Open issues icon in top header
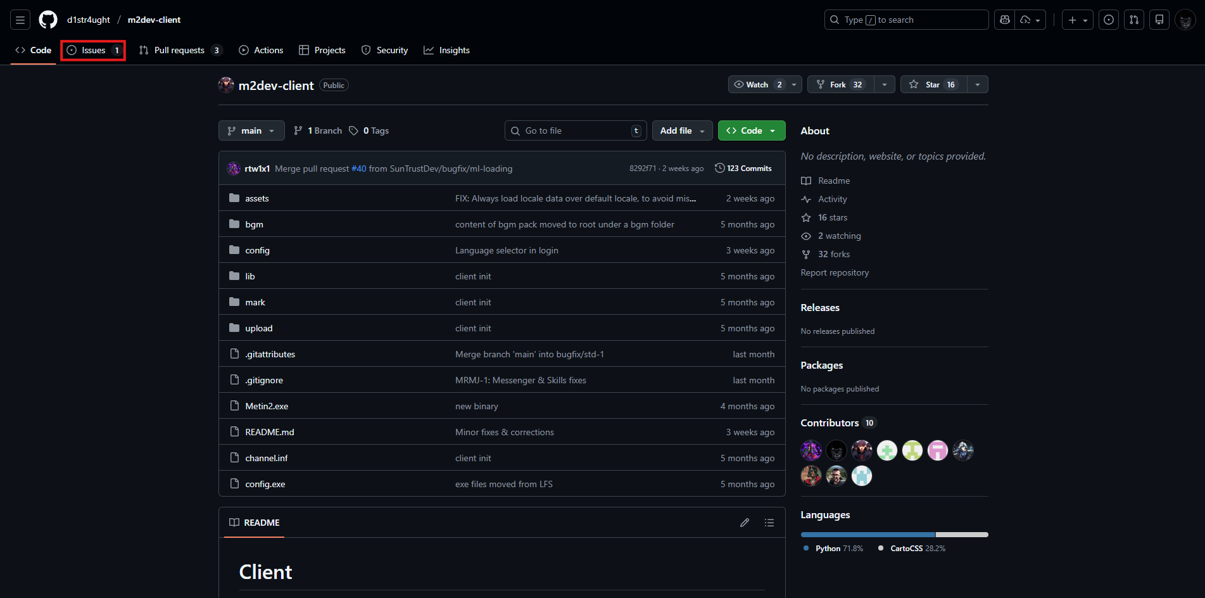The width and height of the screenshot is (1205, 598). (1109, 20)
